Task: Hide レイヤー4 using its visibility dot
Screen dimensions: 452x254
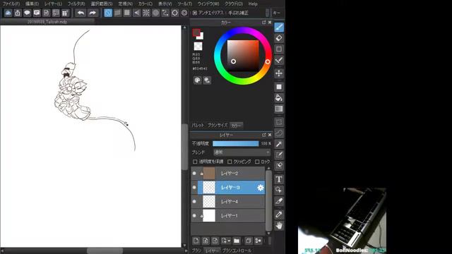Action: point(194,202)
